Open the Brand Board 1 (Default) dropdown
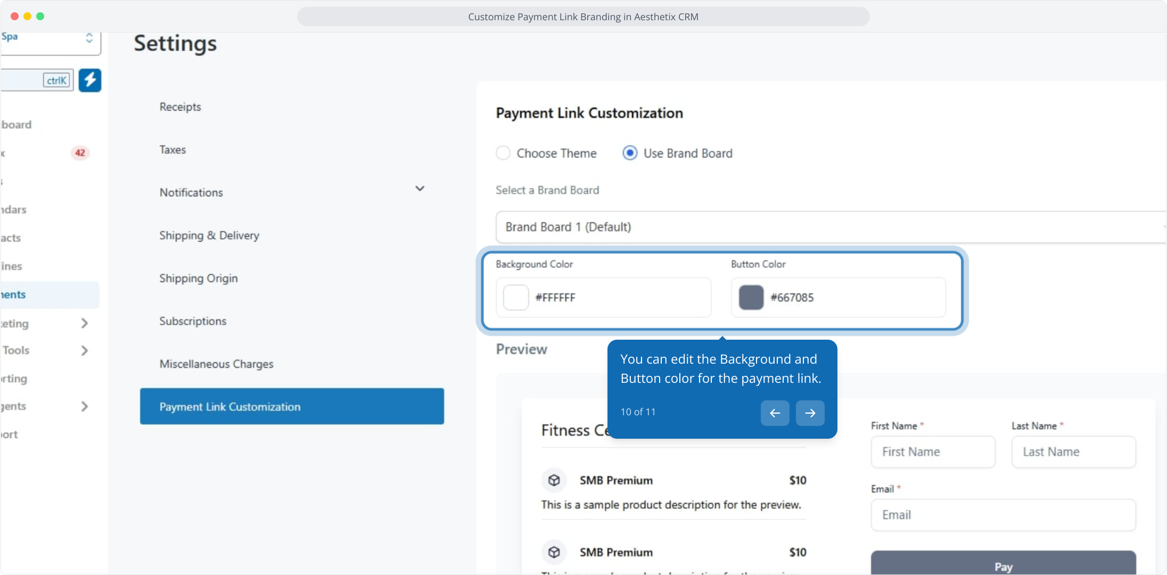The height and width of the screenshot is (575, 1167). tap(831, 227)
